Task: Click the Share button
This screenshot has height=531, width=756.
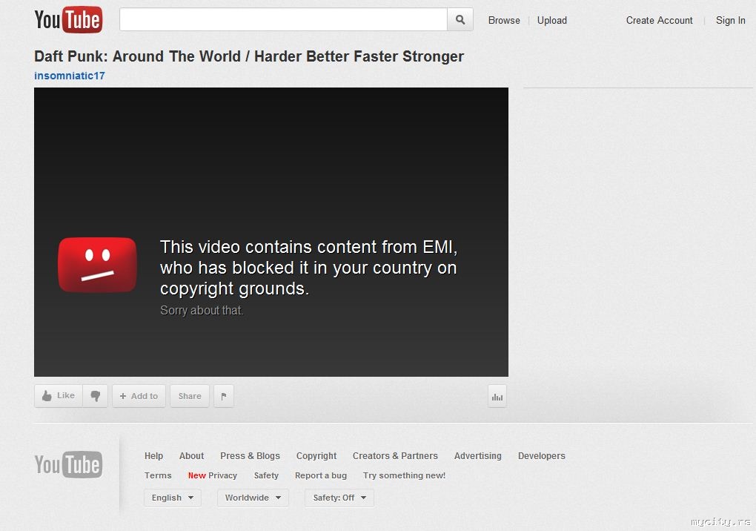Action: 190,396
